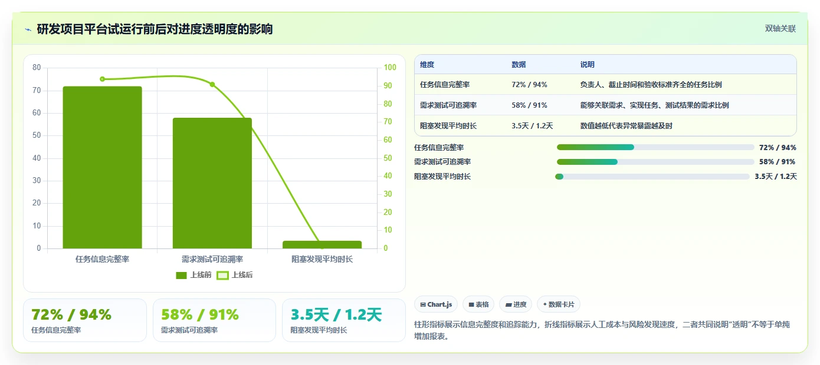Select the 表格 tag chip
This screenshot has height=365, width=820.
(478, 304)
